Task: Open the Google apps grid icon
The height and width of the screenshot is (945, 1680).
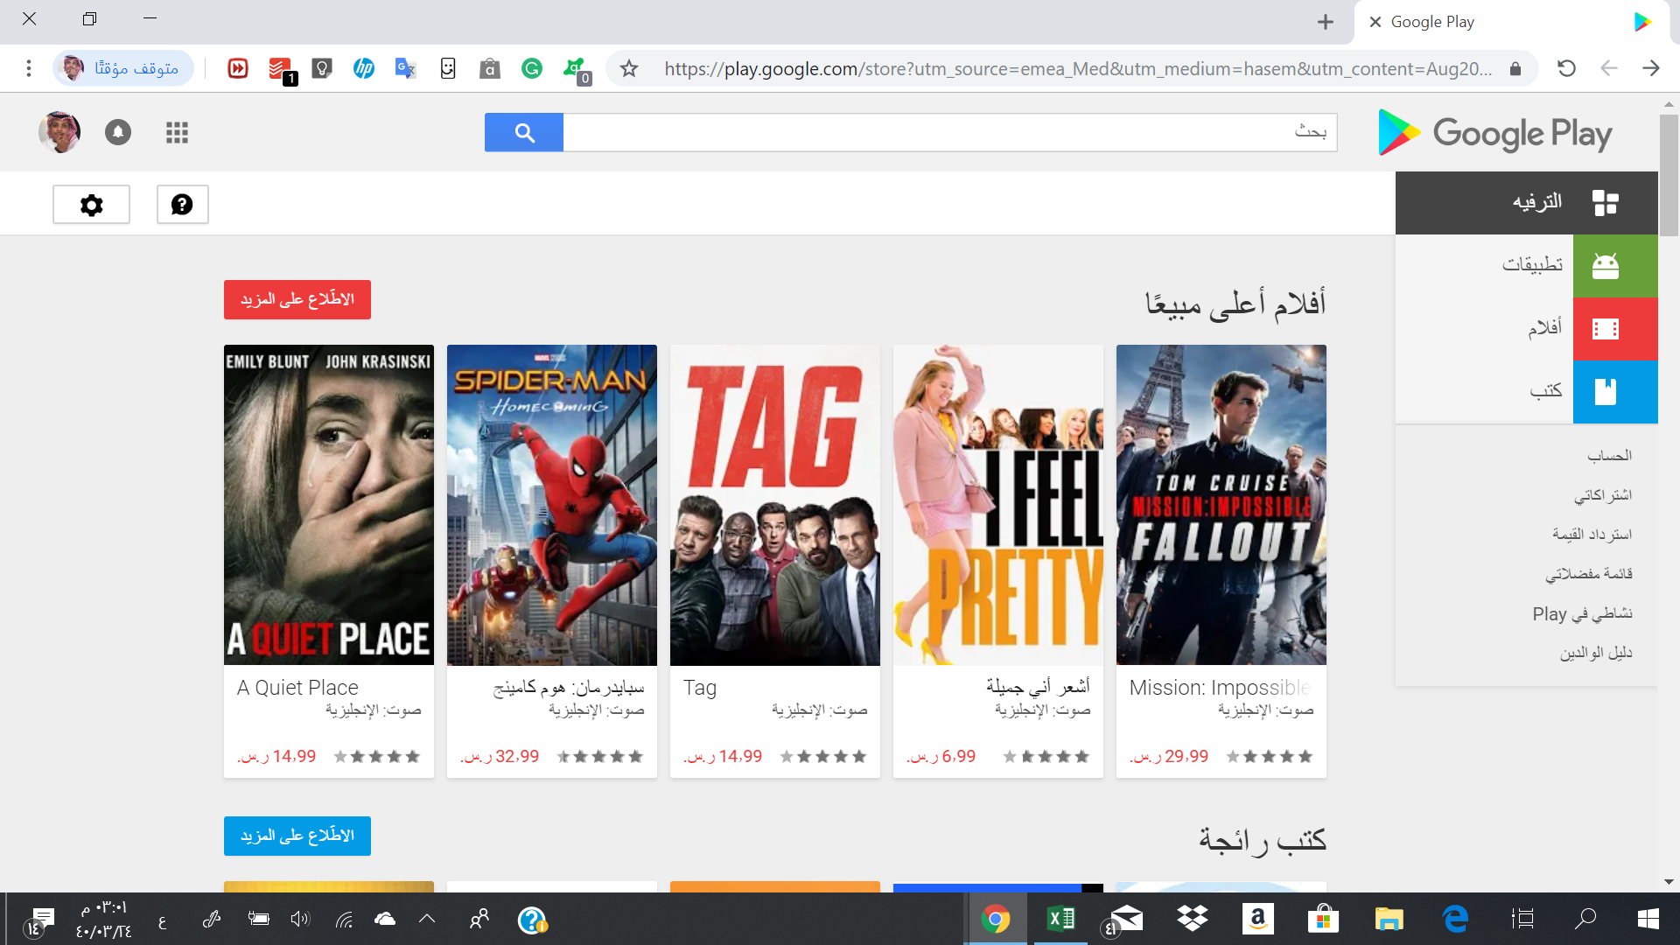Action: [177, 132]
